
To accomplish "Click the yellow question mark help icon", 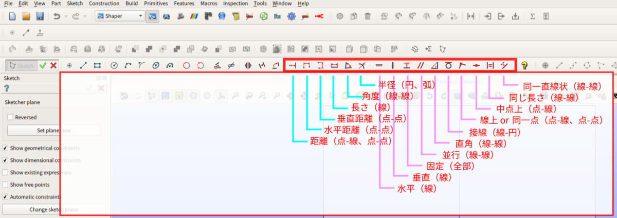I will [524, 65].
